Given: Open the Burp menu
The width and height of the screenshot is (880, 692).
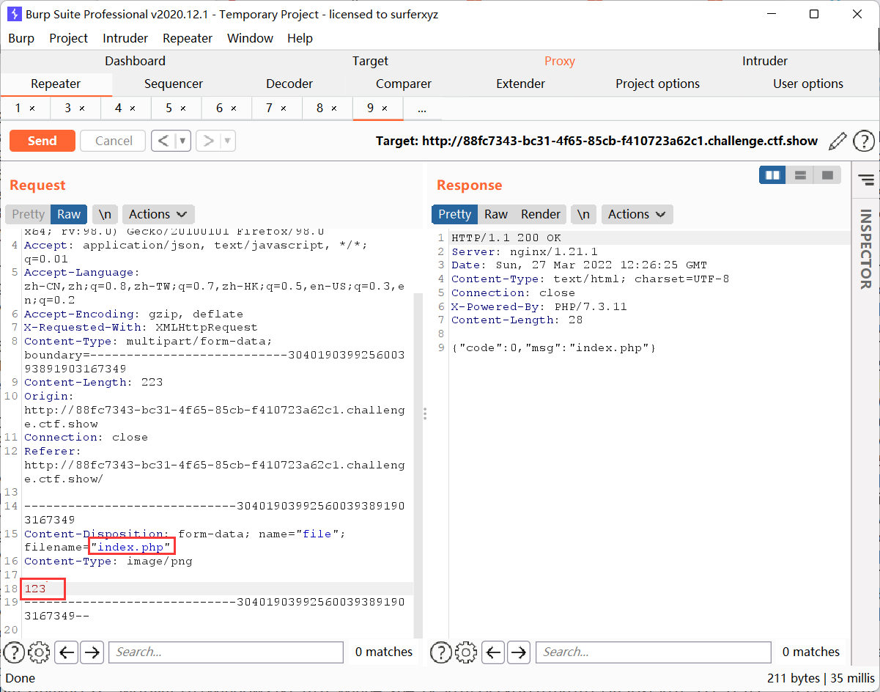Looking at the screenshot, I should 21,38.
